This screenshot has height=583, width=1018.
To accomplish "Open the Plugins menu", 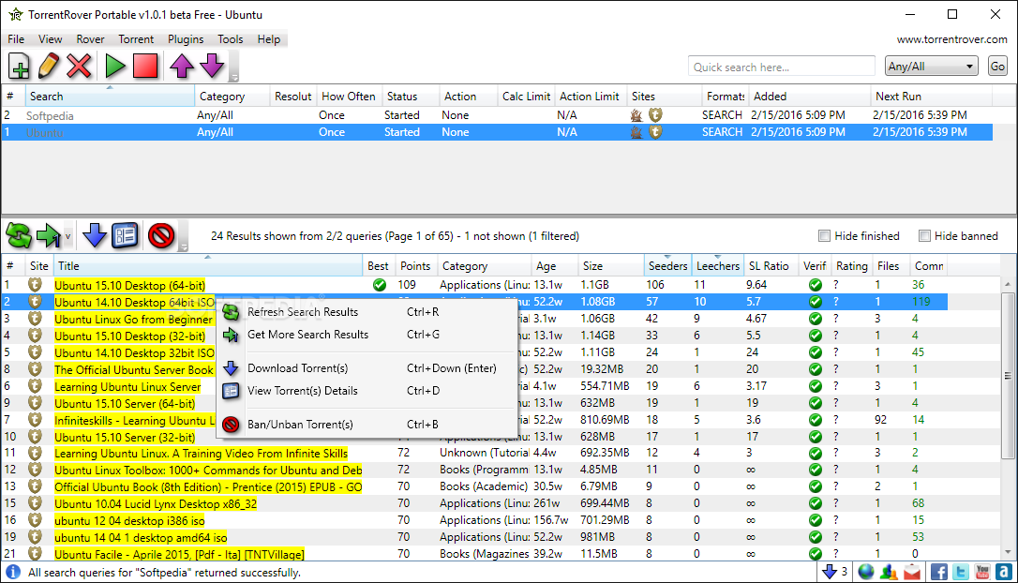I will pos(186,39).
